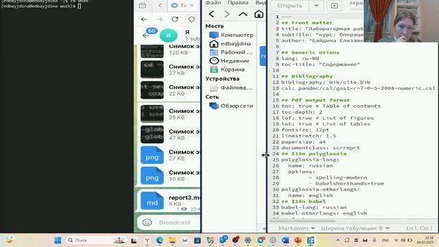Click line 'documentclass: scrreprt' in editor

pyautogui.click(x=320, y=148)
